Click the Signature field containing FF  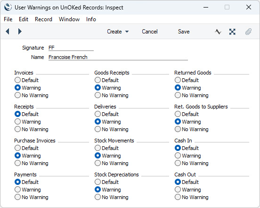point(71,48)
